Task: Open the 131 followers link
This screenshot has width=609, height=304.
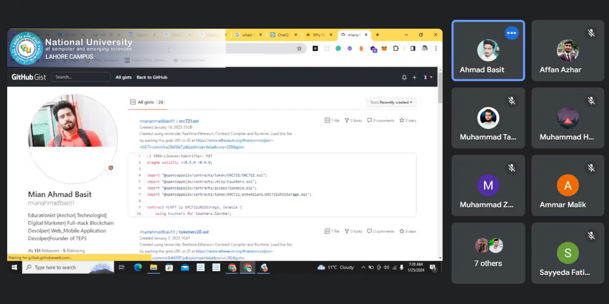Action: 44,251
